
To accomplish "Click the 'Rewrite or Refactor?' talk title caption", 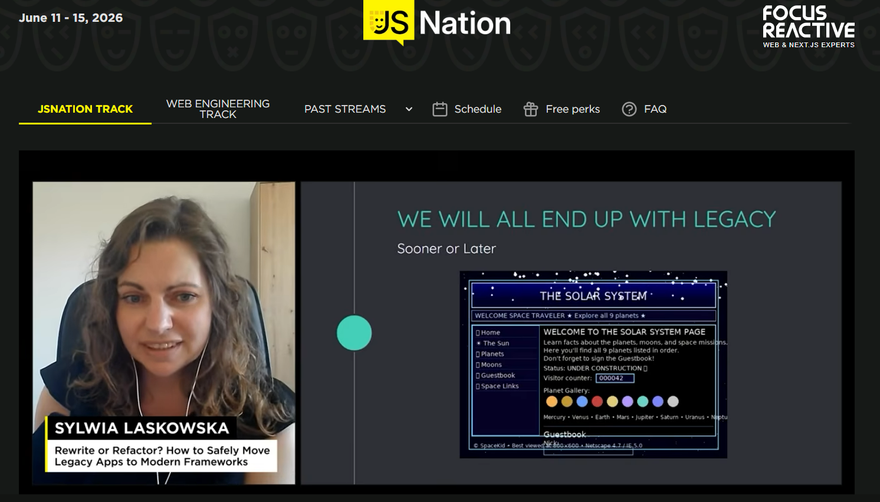I will tap(162, 456).
